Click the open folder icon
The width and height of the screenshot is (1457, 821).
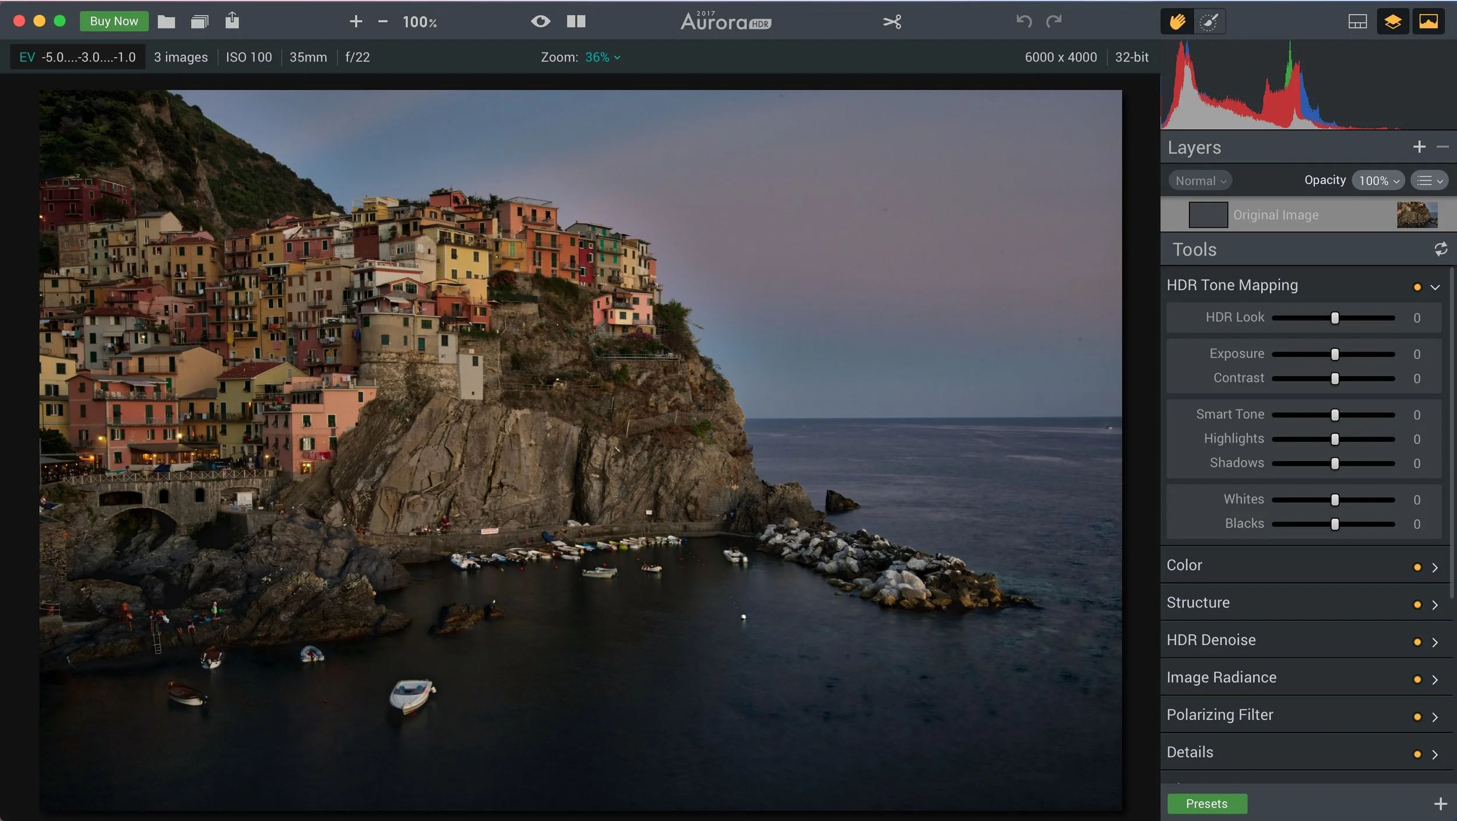point(166,22)
